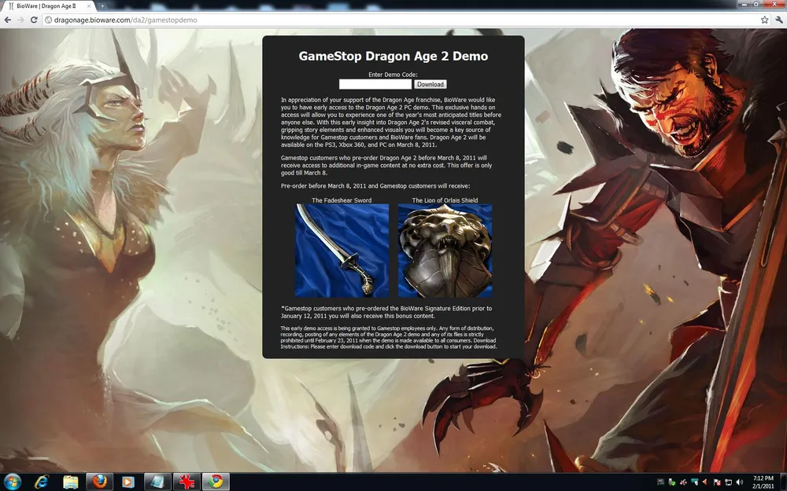The image size is (787, 491).
Task: Click the page icon in address bar
Action: [x=48, y=20]
